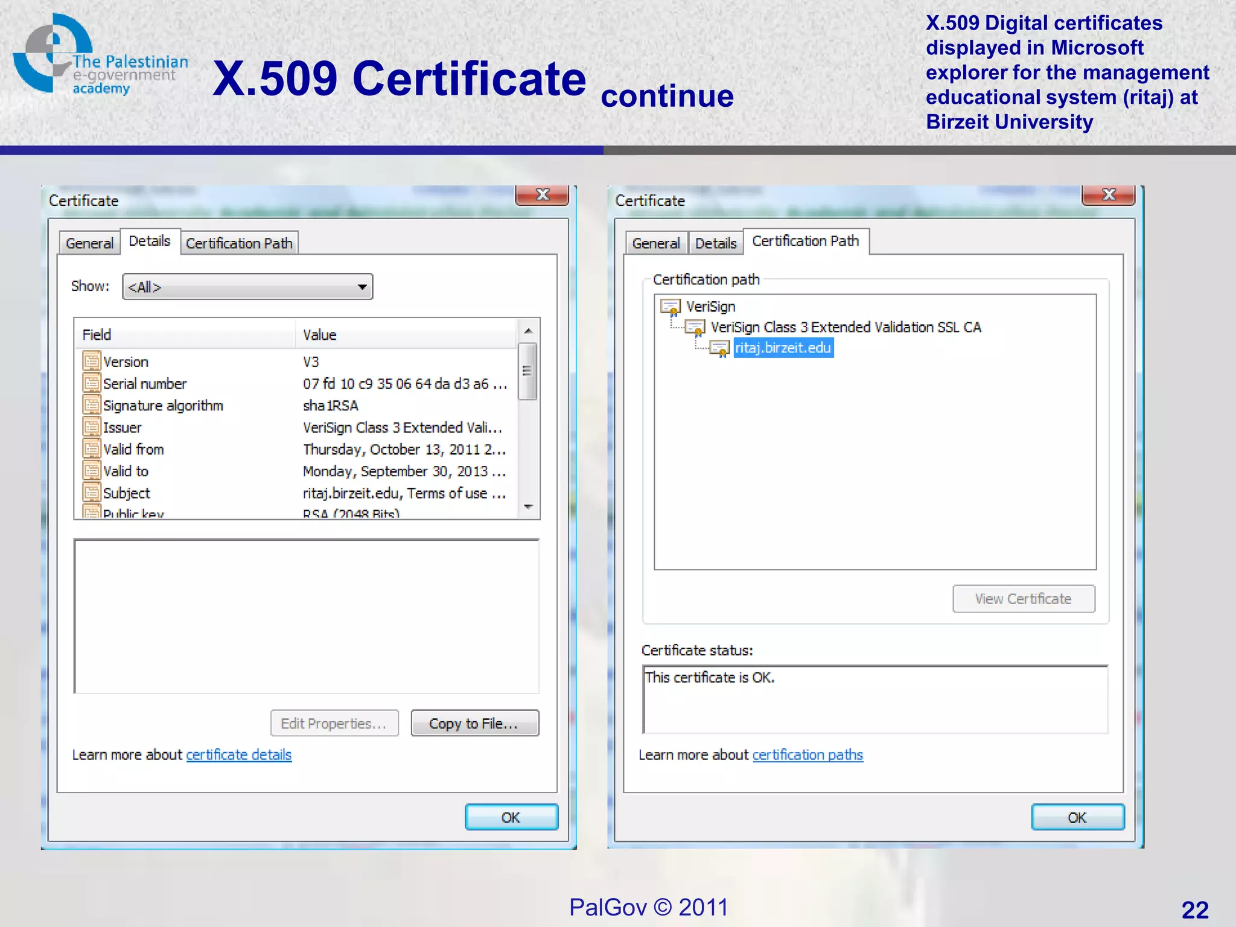Select the Subject field name
1236x927 pixels.
point(127,493)
